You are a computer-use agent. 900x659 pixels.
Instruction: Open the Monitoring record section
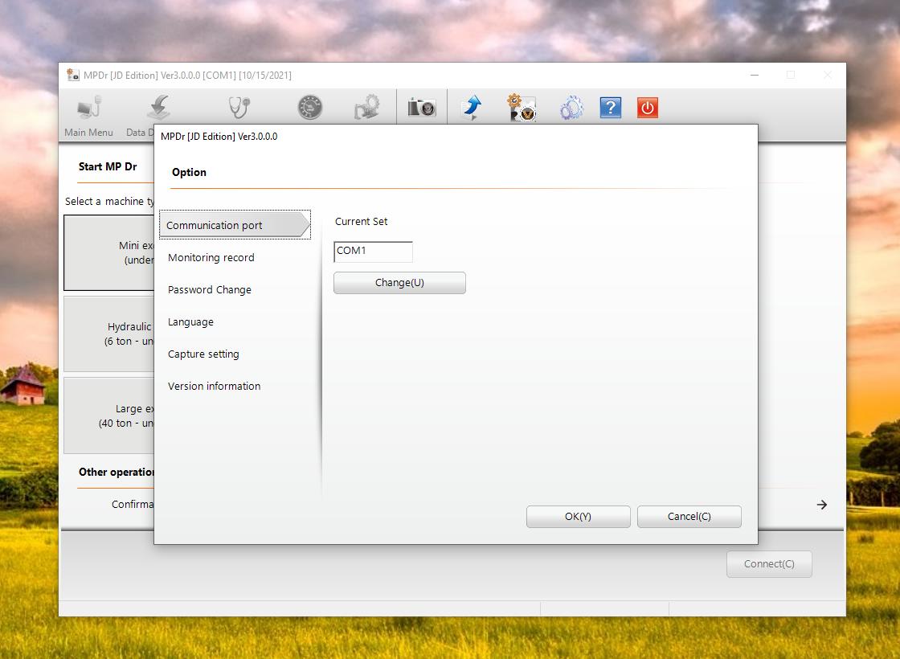(211, 258)
